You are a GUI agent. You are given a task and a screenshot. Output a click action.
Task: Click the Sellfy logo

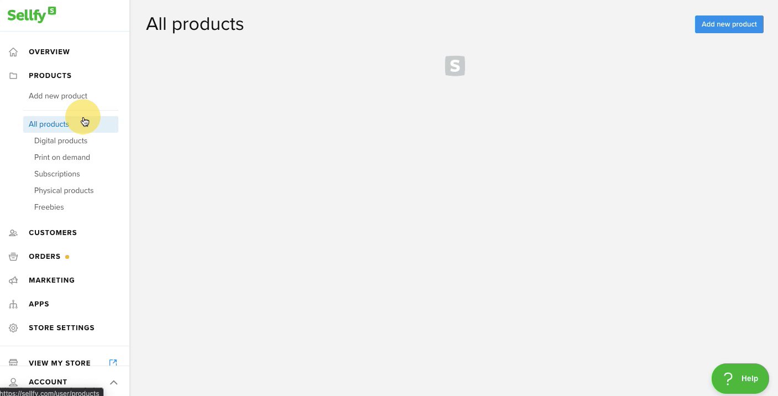point(31,14)
